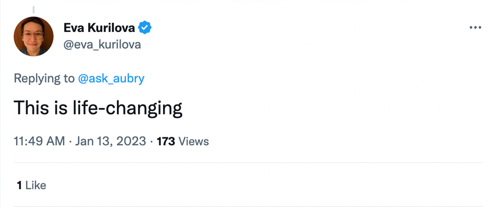Click the word "This" starting the tweet
This screenshot has width=496, height=207.
pyautogui.click(x=30, y=109)
